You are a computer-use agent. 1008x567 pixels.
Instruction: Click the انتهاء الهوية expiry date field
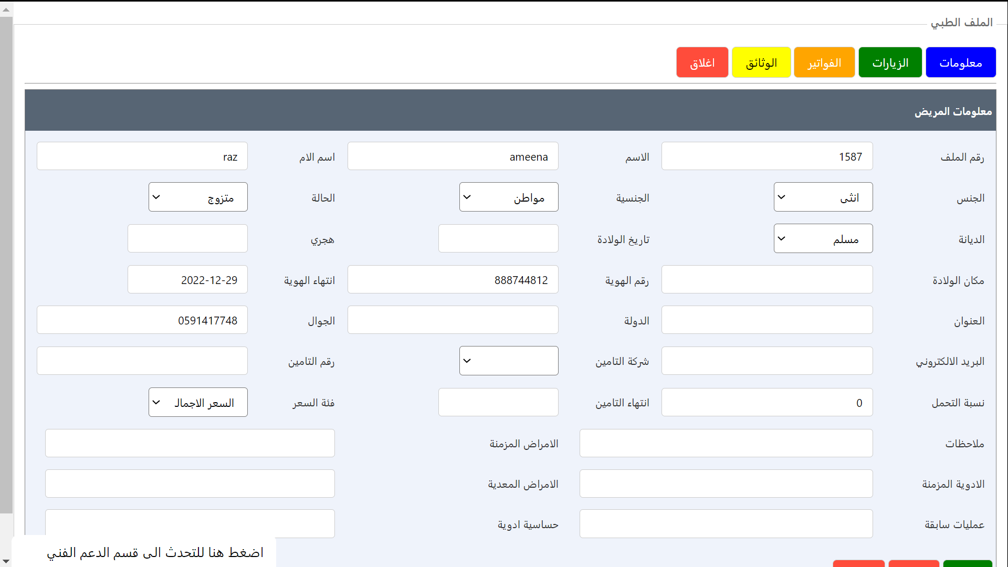point(187,280)
